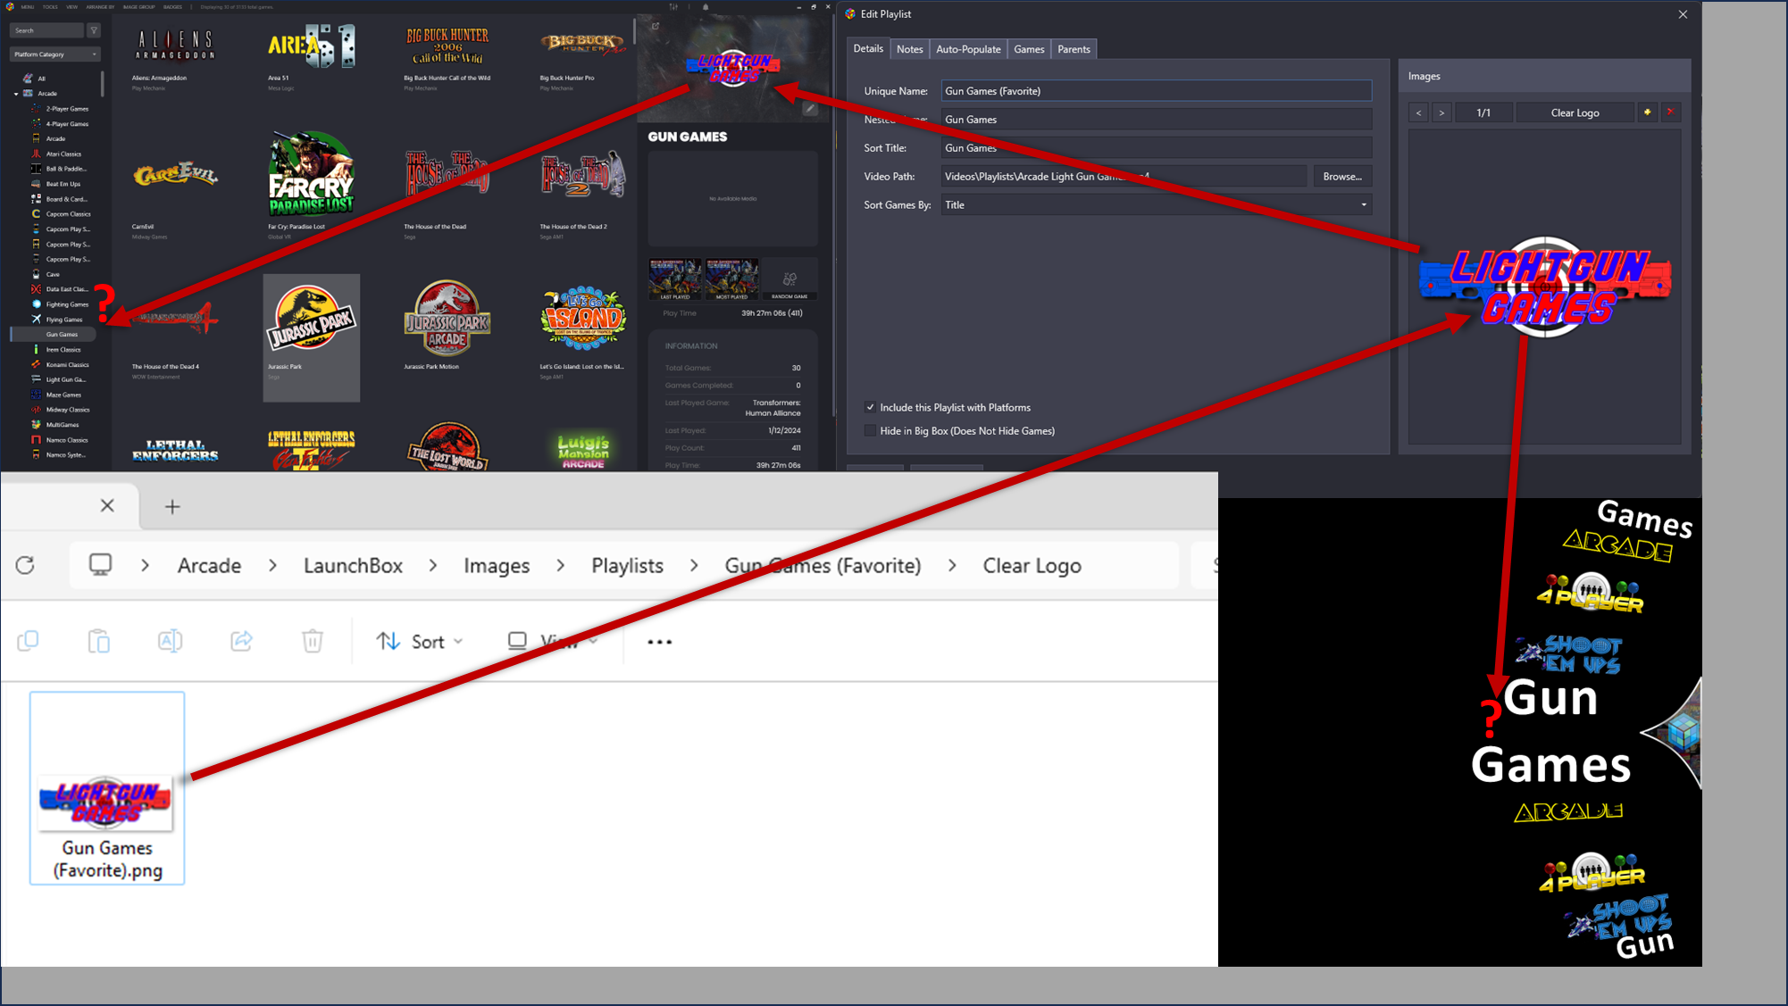Expand chevron after Playlists in address bar

pyautogui.click(x=694, y=565)
